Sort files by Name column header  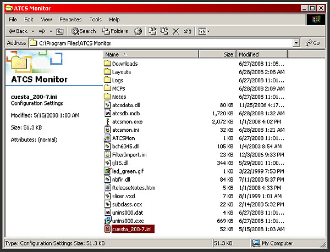[112, 54]
